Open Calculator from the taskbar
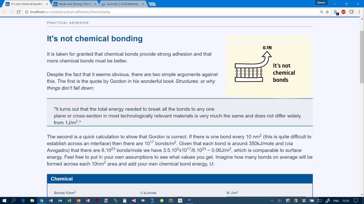Screen dimensions: 364x204 (x=125, y=201)
